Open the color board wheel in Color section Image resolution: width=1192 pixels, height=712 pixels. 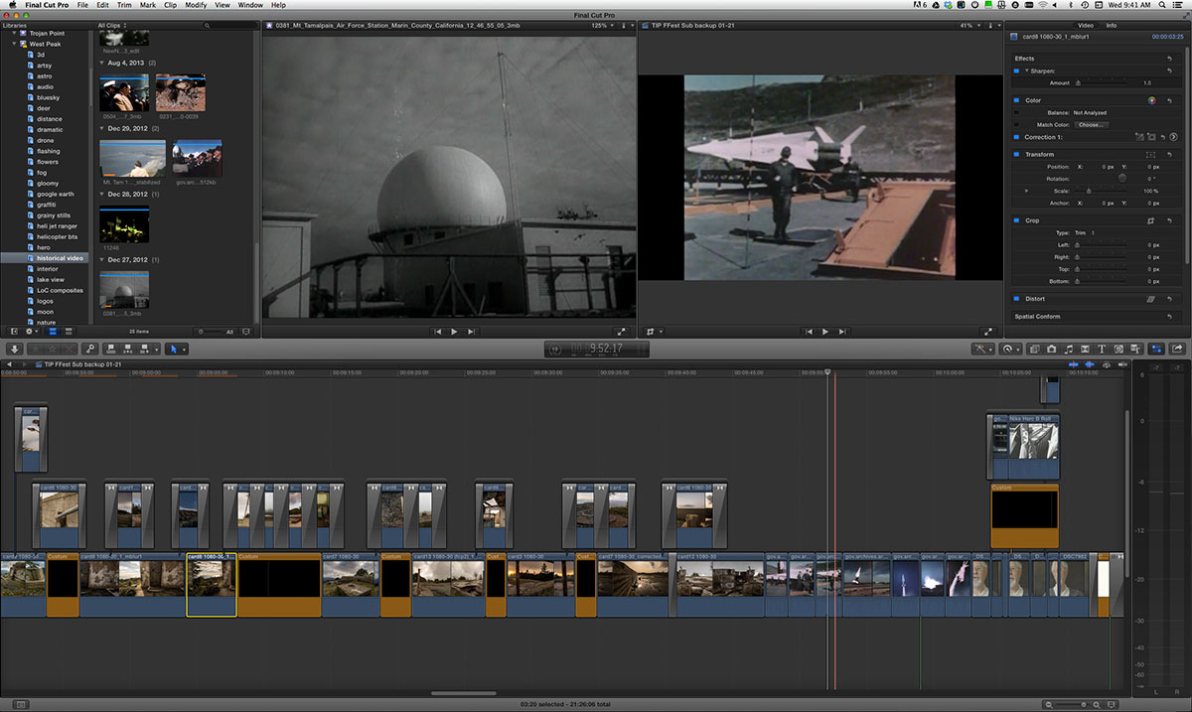[1151, 100]
